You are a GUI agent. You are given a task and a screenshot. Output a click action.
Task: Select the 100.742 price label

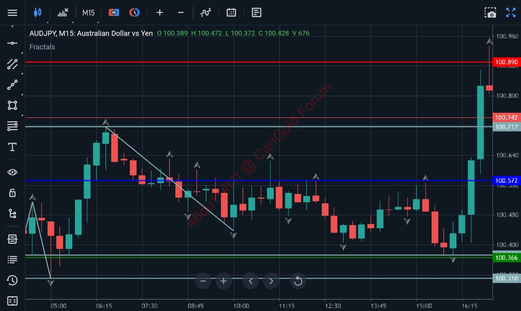pos(507,118)
